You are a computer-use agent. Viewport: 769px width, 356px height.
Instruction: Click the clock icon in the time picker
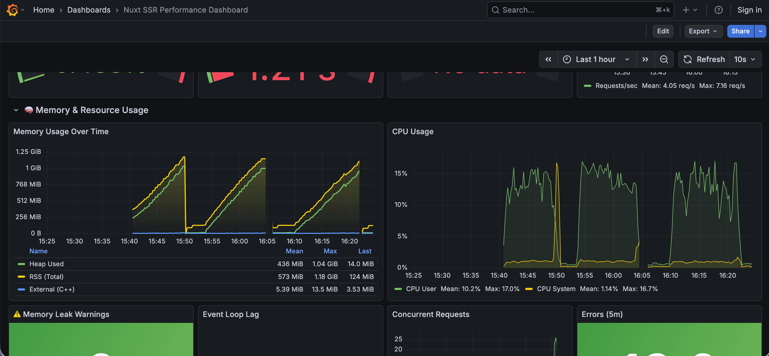(x=568, y=59)
